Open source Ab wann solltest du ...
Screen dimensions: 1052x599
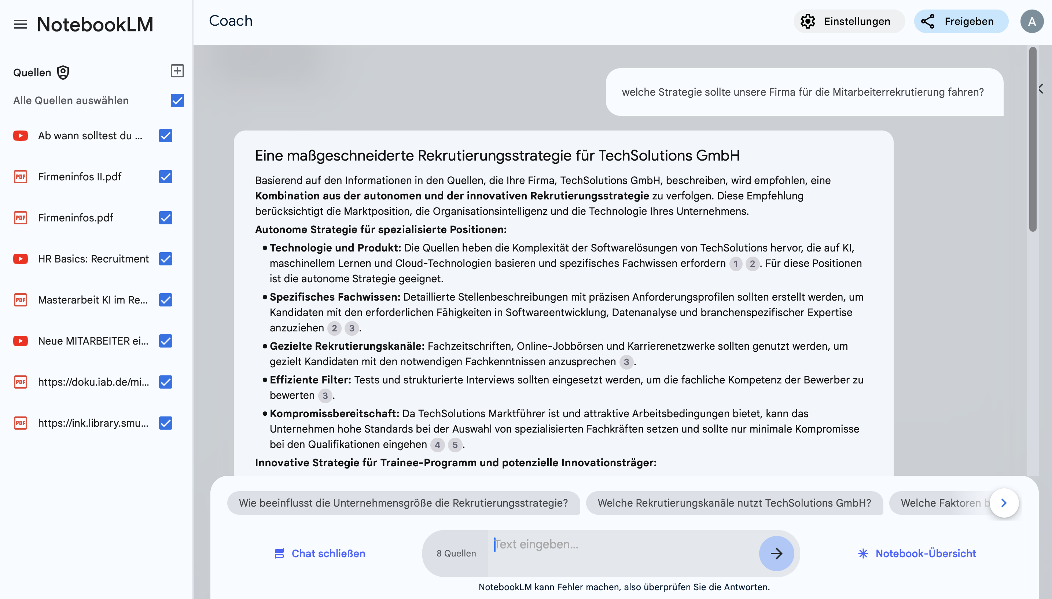point(90,135)
